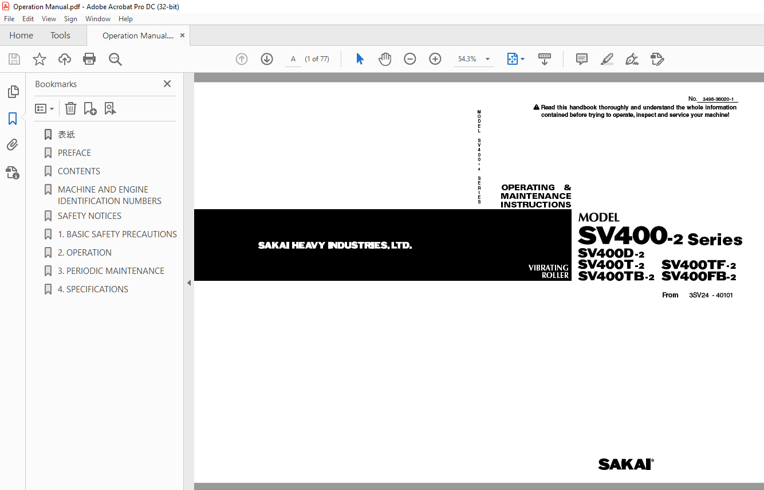The height and width of the screenshot is (490, 764).
Task: Select 1. BASIC SAFETY PRECAUTIONS bookmark
Action: click(117, 234)
